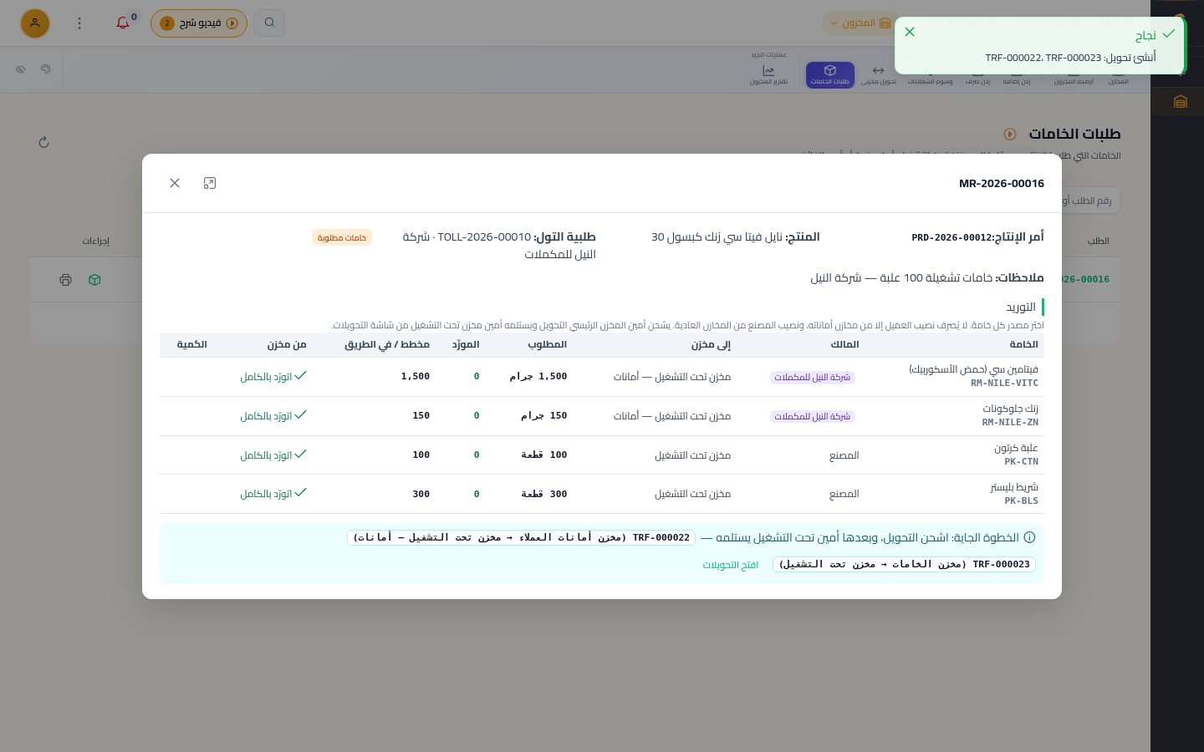Click the خامات مطلوبة status badge
1204x752 pixels.
click(x=342, y=237)
